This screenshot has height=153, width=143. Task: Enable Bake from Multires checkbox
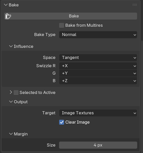(x=61, y=25)
